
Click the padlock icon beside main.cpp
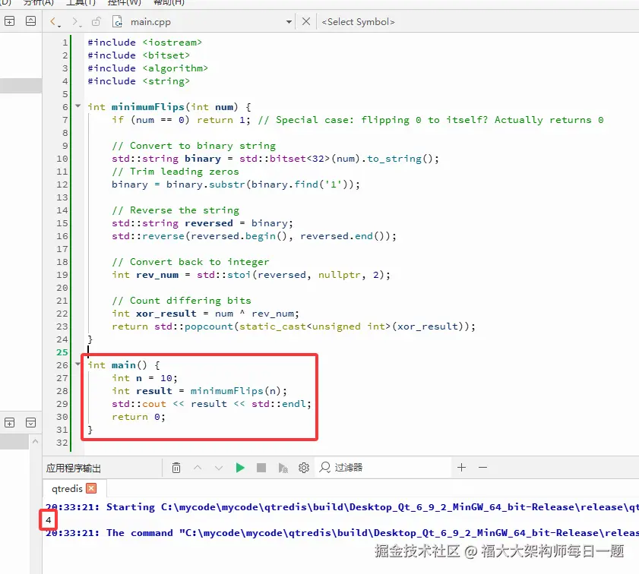click(96, 21)
